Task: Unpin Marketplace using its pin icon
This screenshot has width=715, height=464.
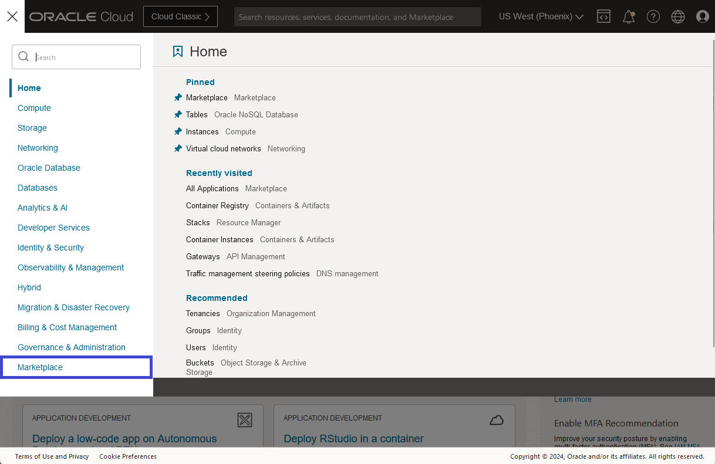Action: click(x=178, y=97)
